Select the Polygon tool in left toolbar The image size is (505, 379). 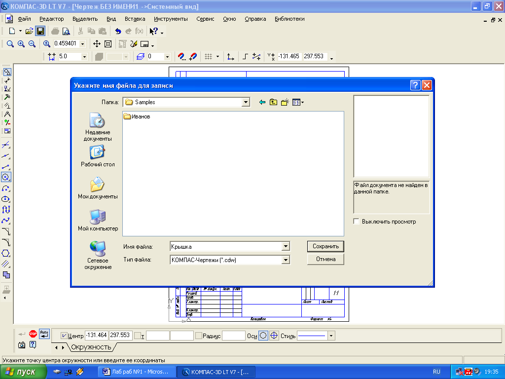coord(6,253)
